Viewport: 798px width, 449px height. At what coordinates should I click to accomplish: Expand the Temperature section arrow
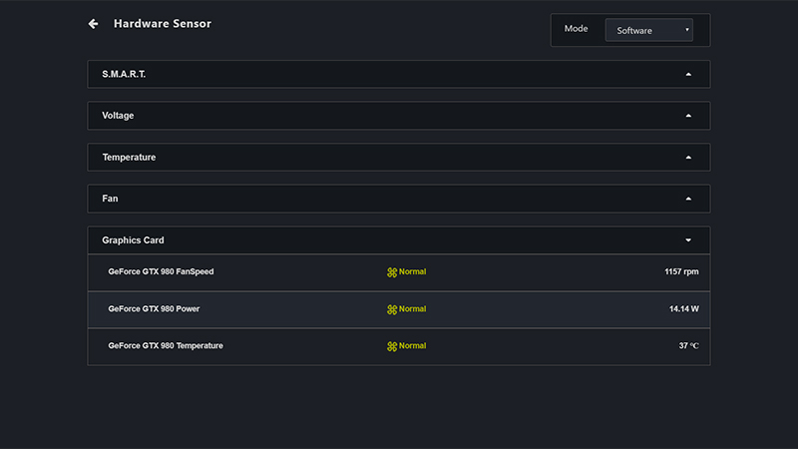coord(688,158)
